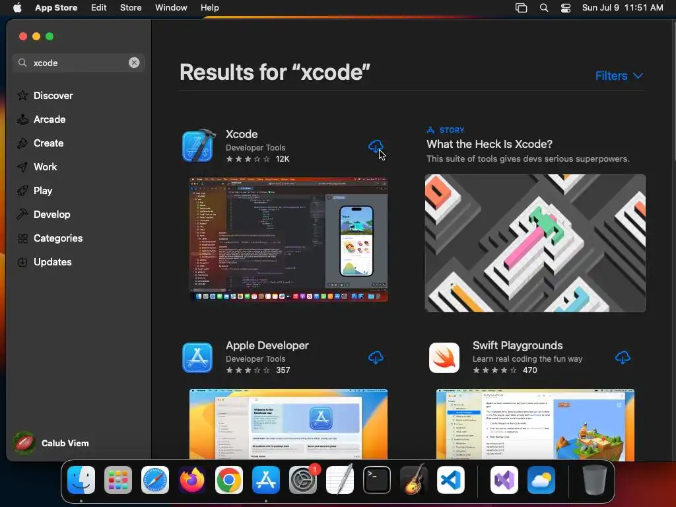Open the Apple Developer app icon

(197, 358)
